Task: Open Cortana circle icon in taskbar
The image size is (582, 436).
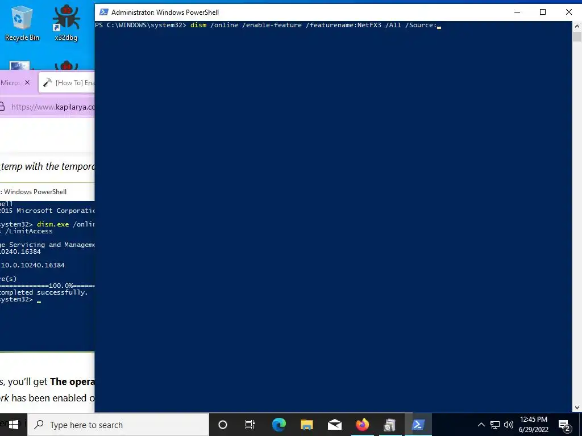Action: 223,425
